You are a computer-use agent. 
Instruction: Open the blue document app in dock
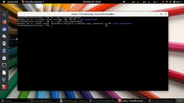4,51
